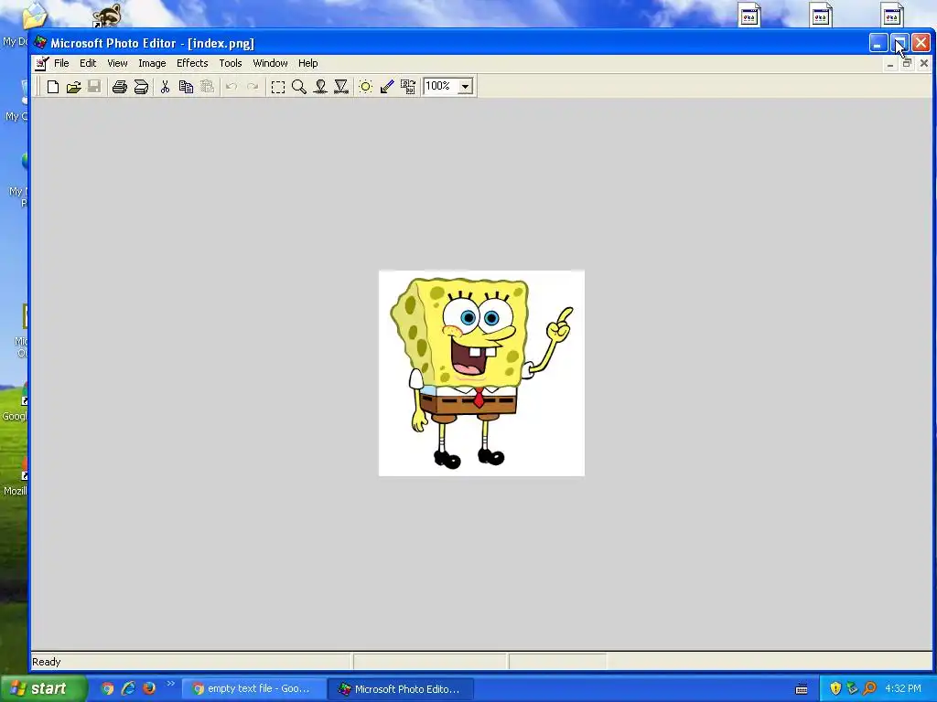Close the Microsoft Photo Editor window
Viewport: 937px width, 702px height.
(921, 43)
